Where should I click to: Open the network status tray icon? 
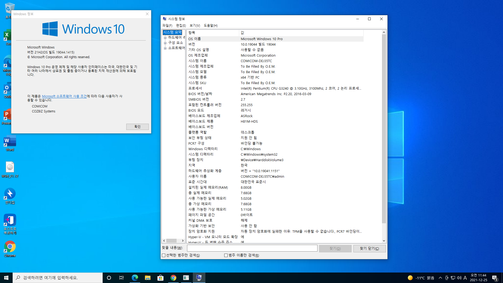click(453, 278)
